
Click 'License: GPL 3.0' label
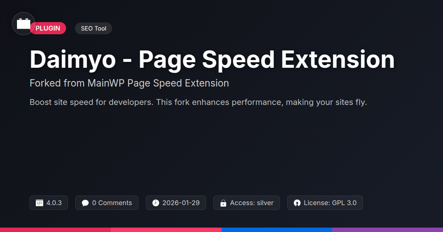pos(330,203)
